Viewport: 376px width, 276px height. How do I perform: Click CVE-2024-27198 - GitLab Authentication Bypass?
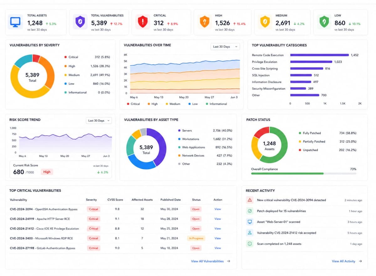(x=43, y=248)
